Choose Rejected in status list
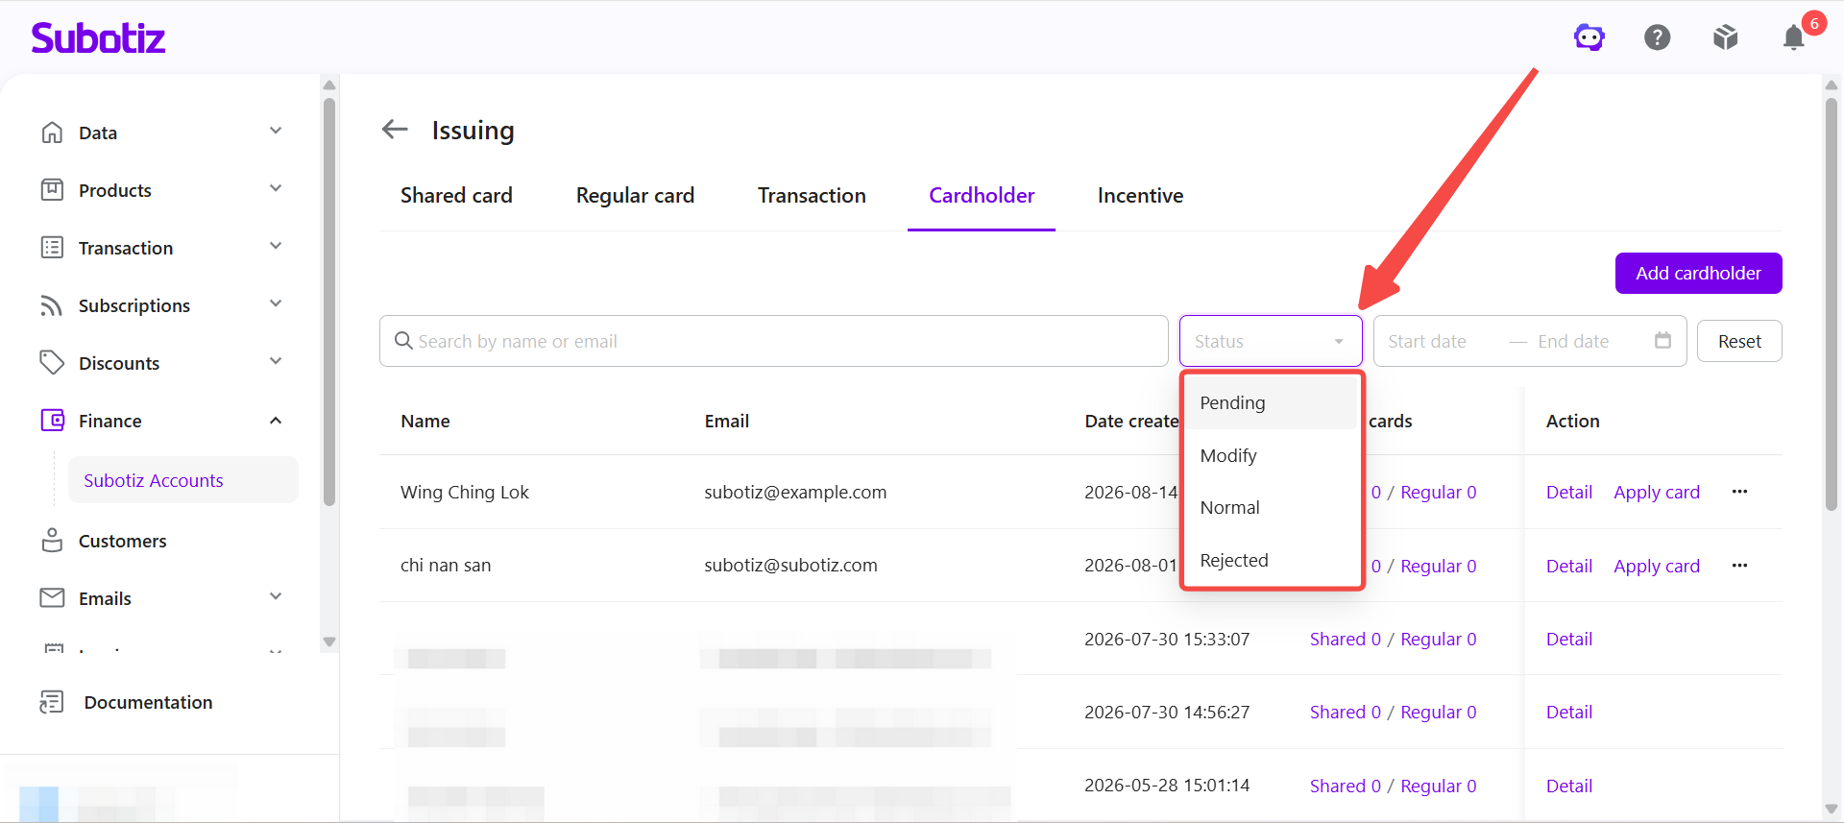 (1270, 560)
